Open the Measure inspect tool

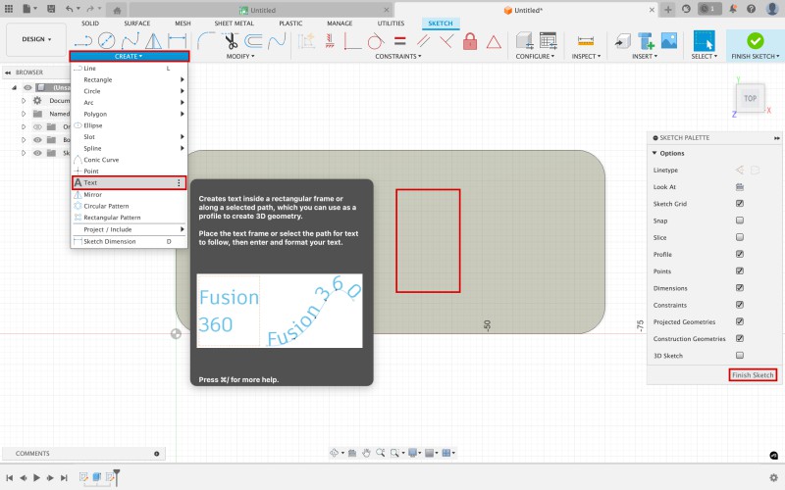tap(586, 41)
